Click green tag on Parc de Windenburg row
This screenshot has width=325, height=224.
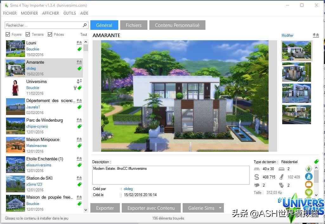tap(80, 126)
